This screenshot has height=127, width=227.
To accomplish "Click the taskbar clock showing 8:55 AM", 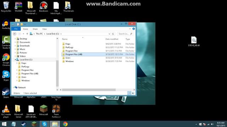I will coord(221,124).
